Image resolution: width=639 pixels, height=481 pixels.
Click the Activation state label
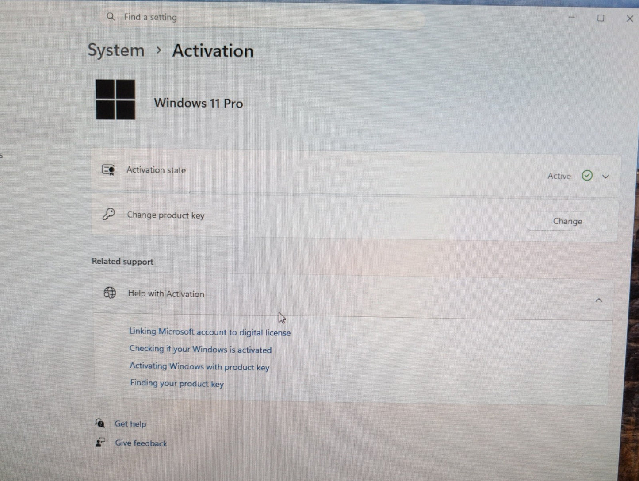click(156, 170)
